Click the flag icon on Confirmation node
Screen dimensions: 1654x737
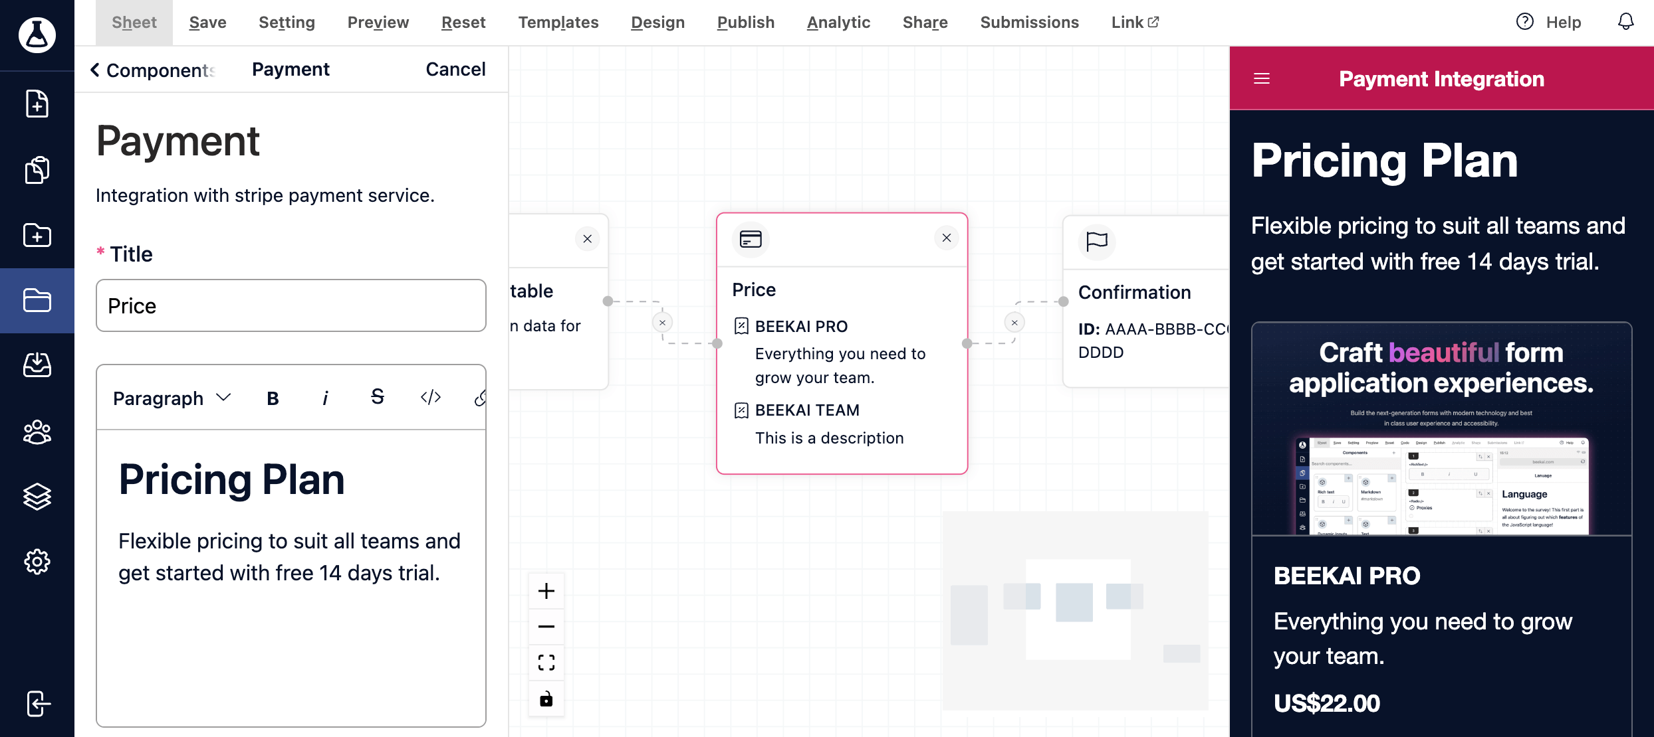[x=1097, y=242]
